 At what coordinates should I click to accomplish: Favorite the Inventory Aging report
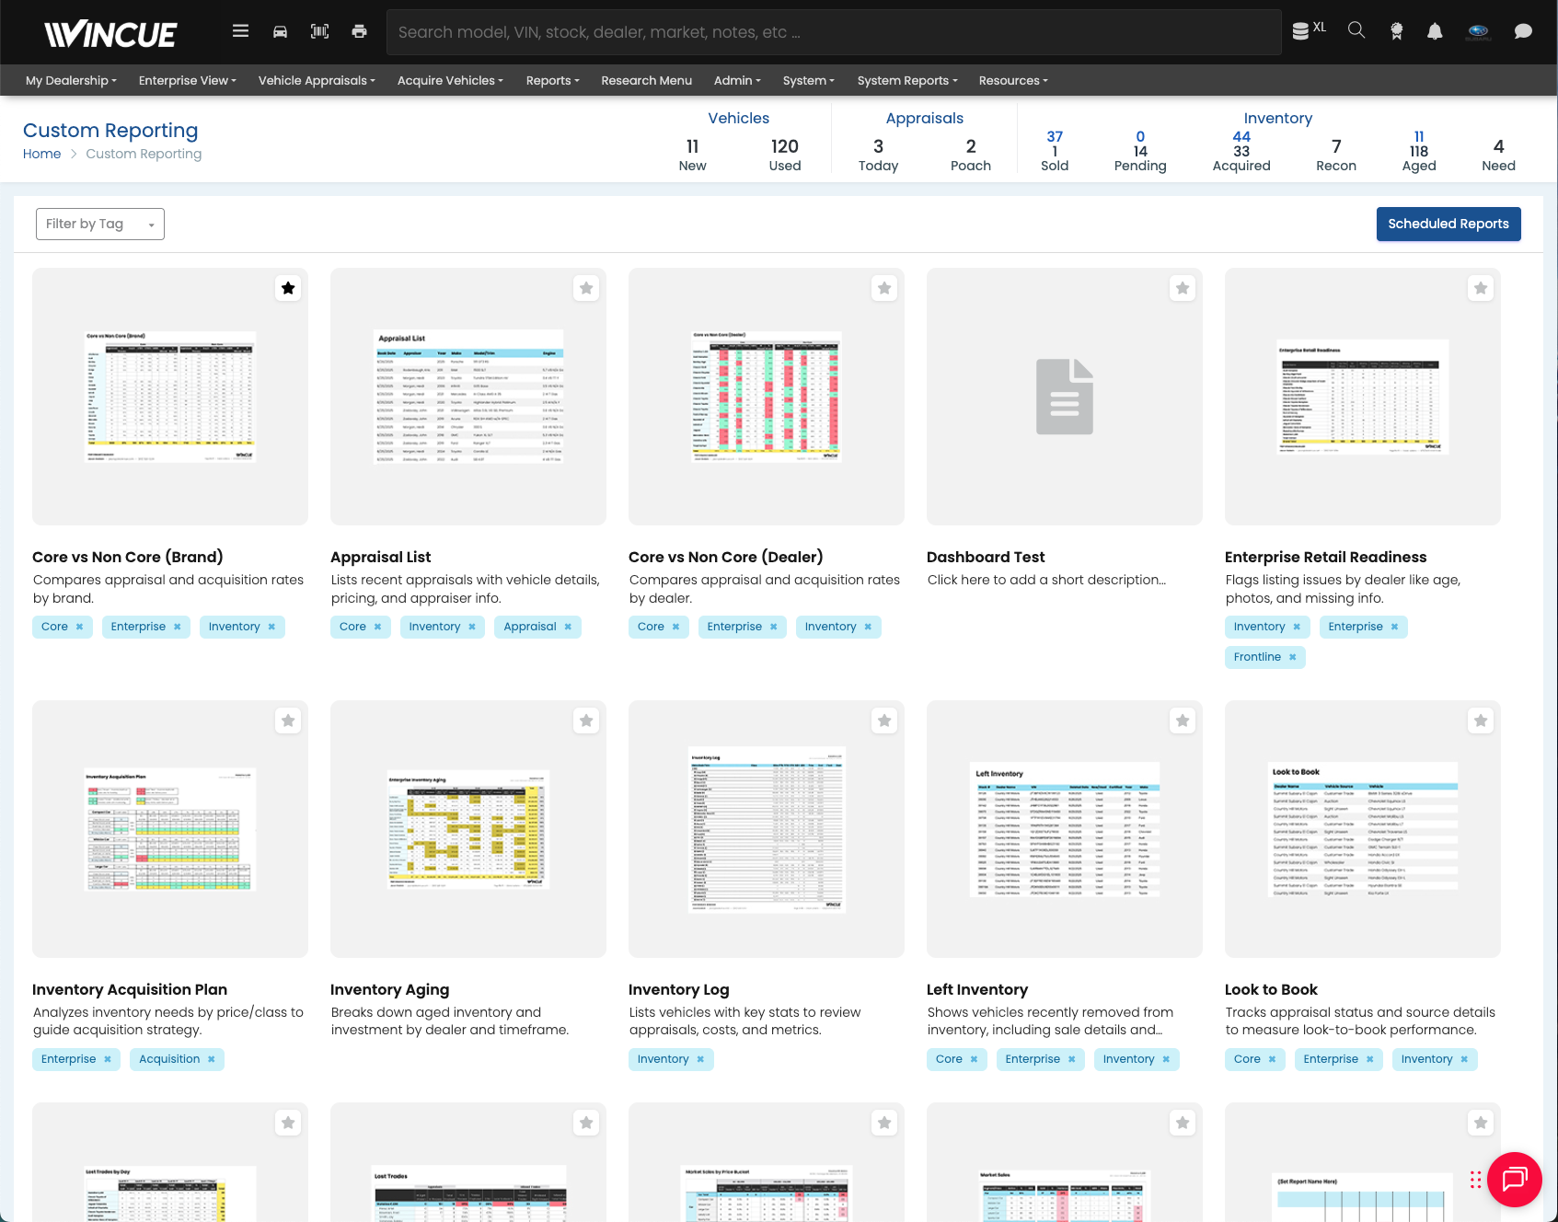[586, 721]
